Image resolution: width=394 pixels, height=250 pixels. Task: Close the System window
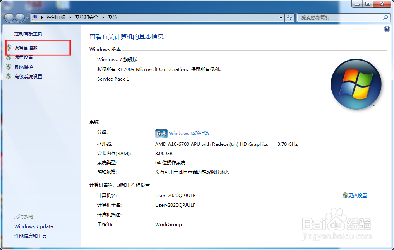point(382,4)
